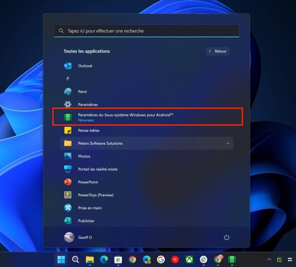Click the Peters Software Solutions folder icon
296x267 pixels.
[68, 143]
